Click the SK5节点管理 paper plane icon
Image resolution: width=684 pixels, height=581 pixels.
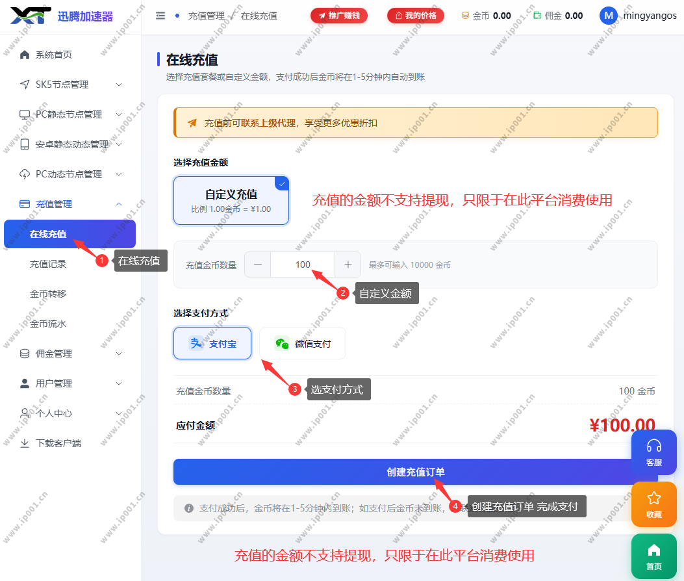[25, 84]
